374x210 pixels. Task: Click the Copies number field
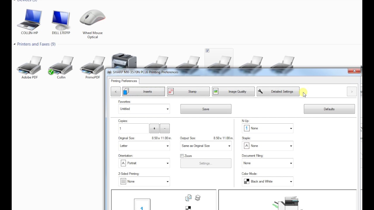pyautogui.click(x=133, y=128)
